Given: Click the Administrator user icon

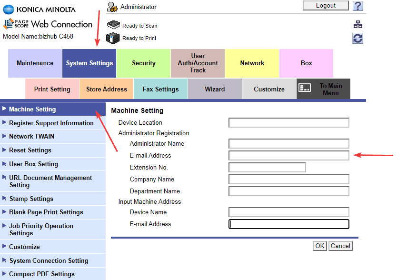Looking at the screenshot, I should click(112, 7).
